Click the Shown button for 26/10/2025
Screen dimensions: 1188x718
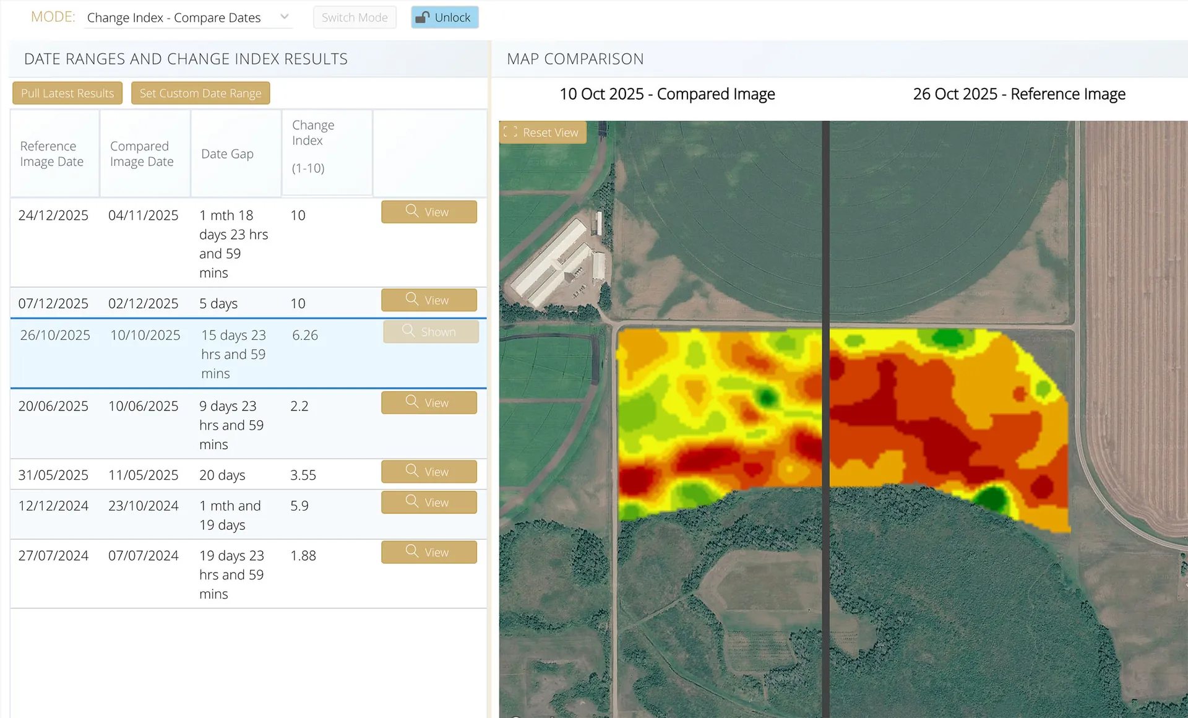point(431,332)
